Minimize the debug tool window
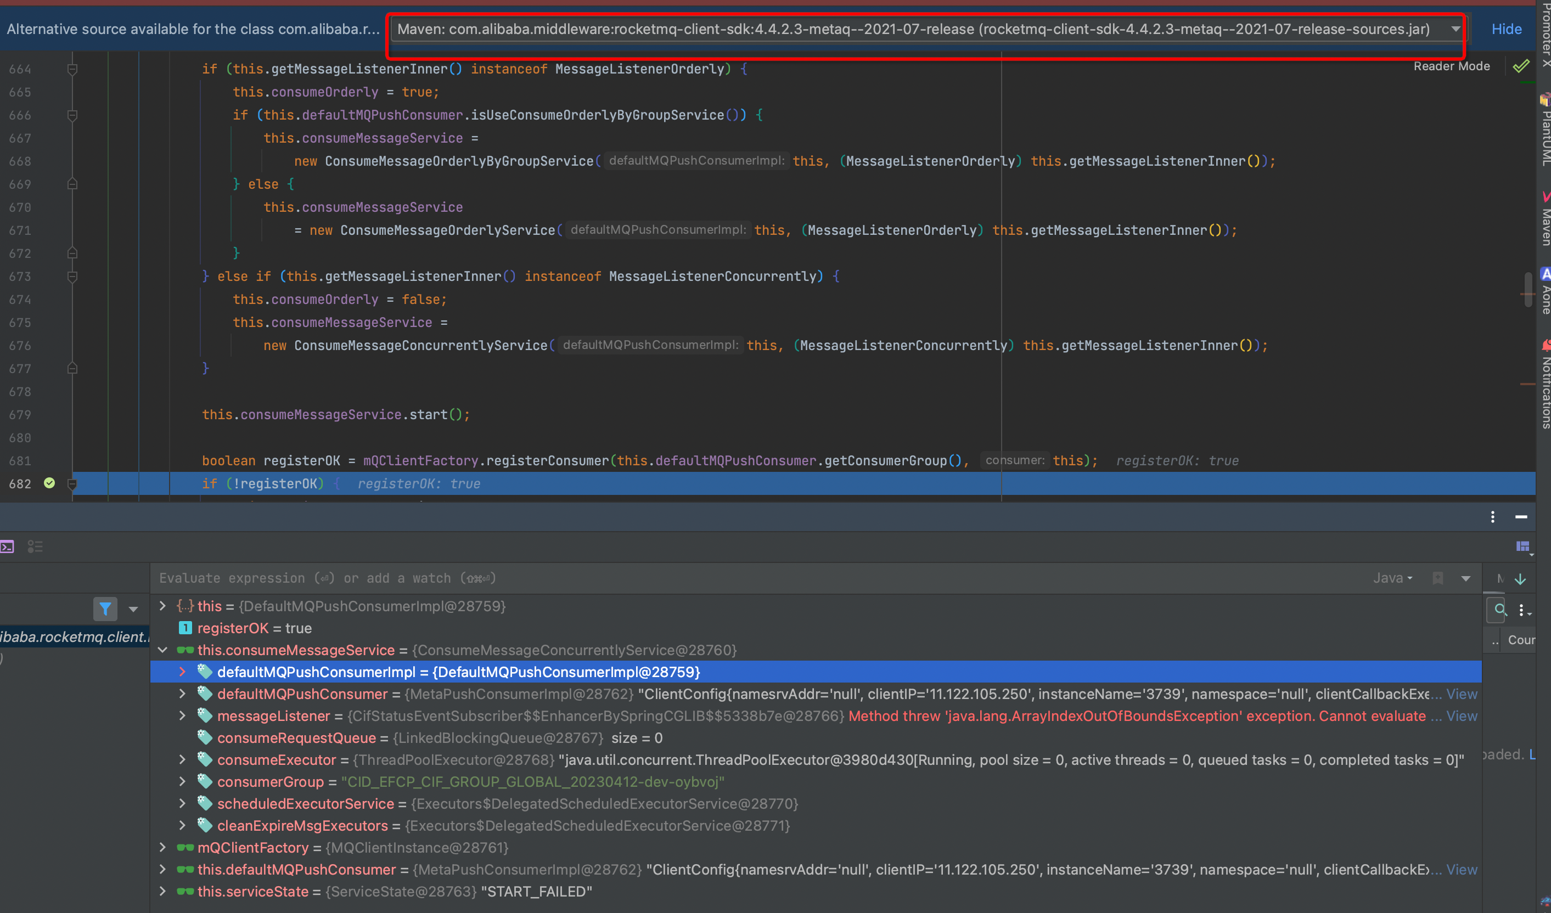Viewport: 1551px width, 913px height. [x=1521, y=517]
